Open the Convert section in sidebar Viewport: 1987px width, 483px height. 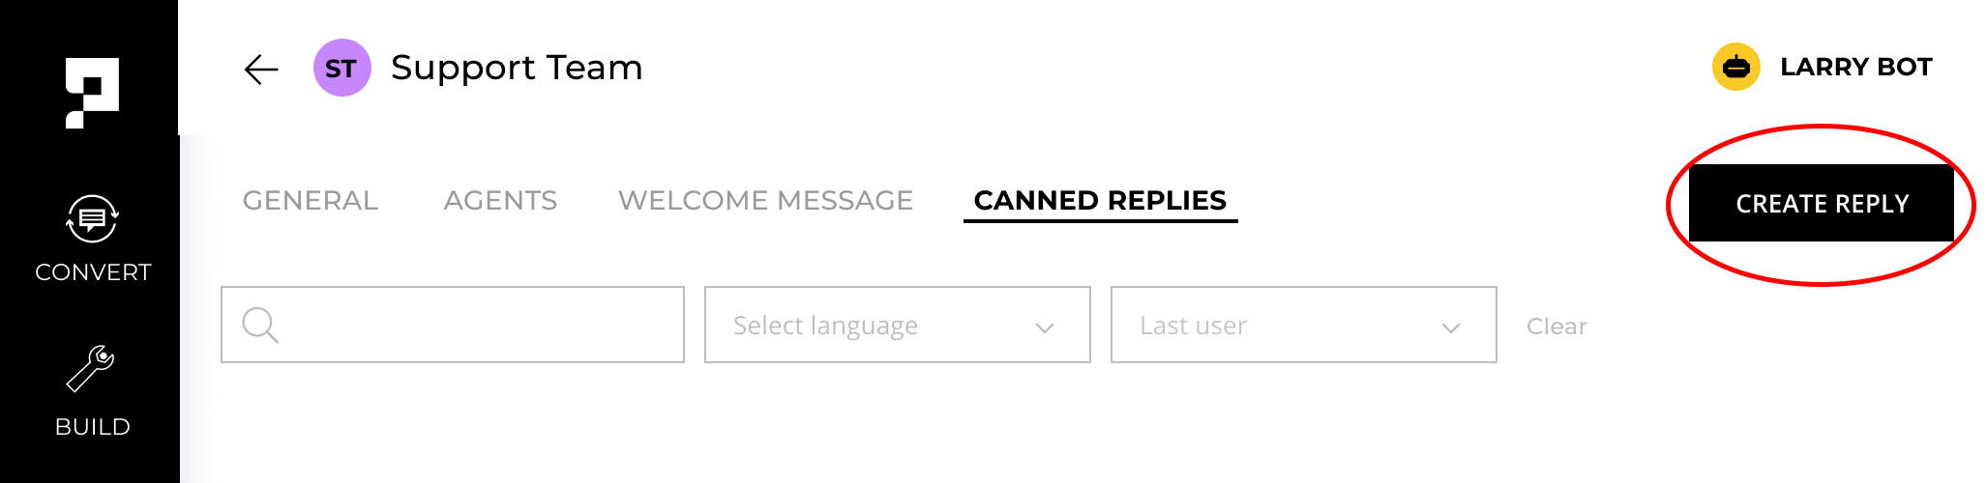[x=92, y=239]
